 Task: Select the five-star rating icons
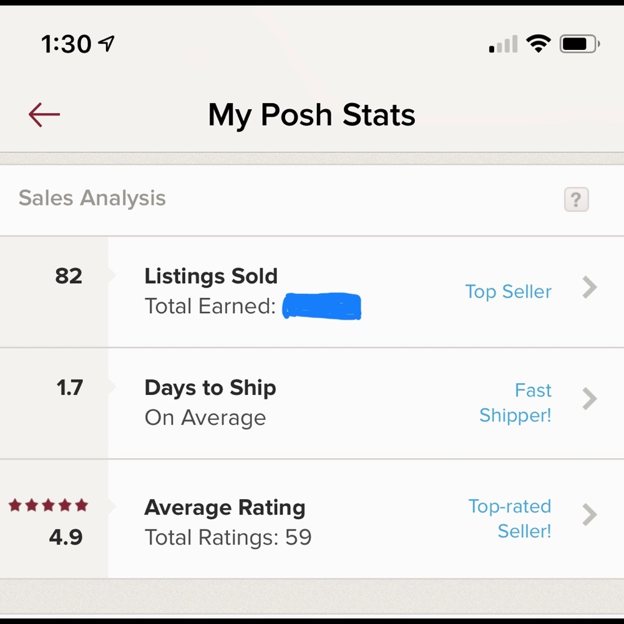coord(48,506)
